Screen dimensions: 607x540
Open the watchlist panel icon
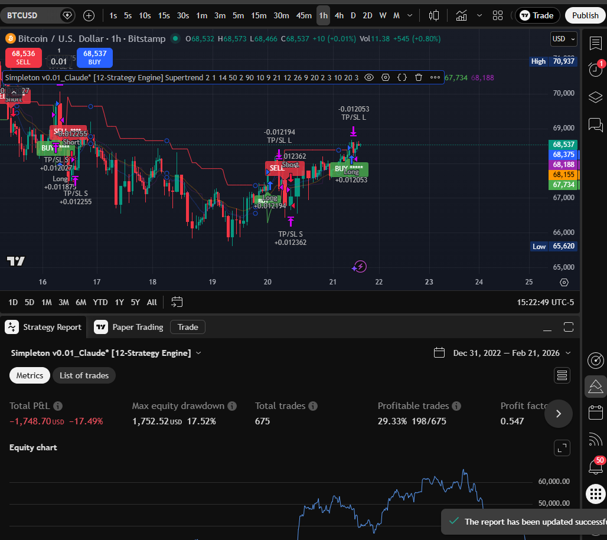point(595,42)
